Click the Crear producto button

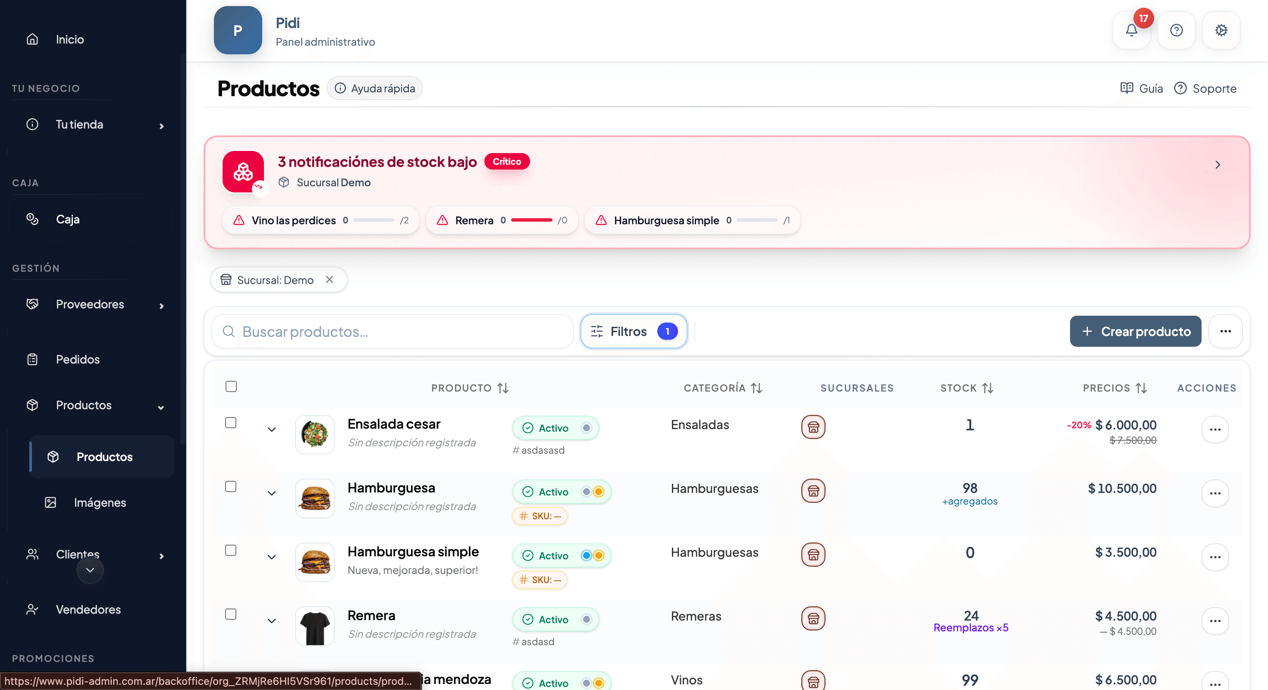tap(1135, 331)
